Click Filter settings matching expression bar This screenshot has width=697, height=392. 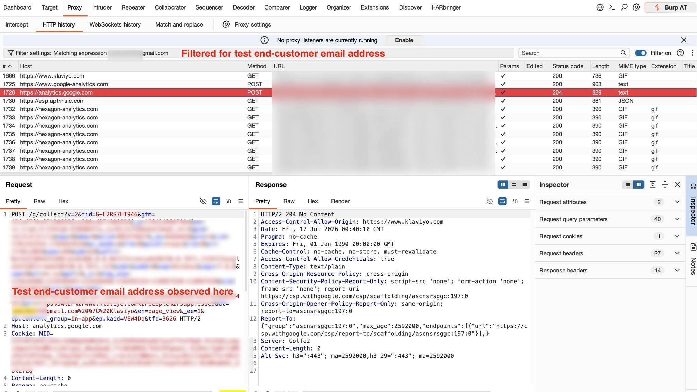259,53
